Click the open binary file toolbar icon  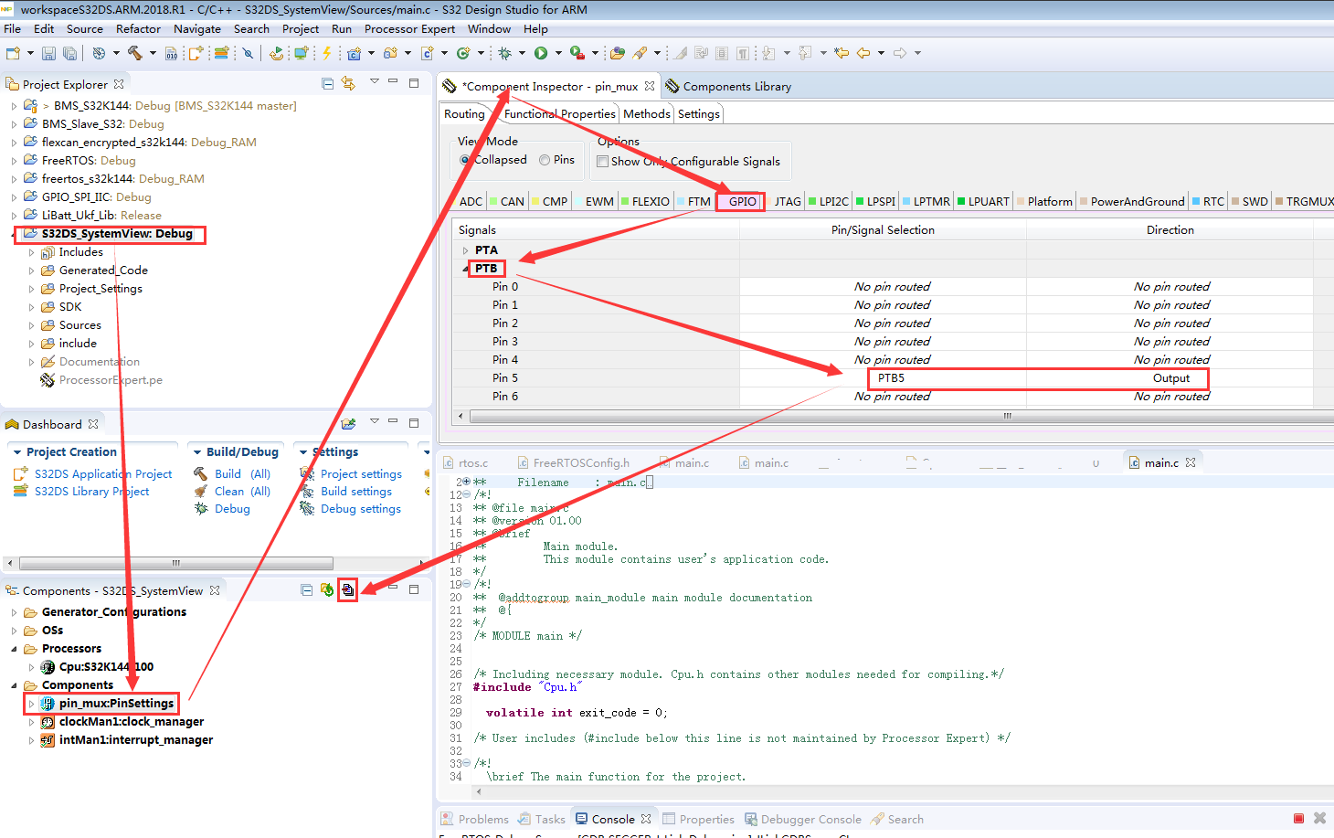[171, 54]
